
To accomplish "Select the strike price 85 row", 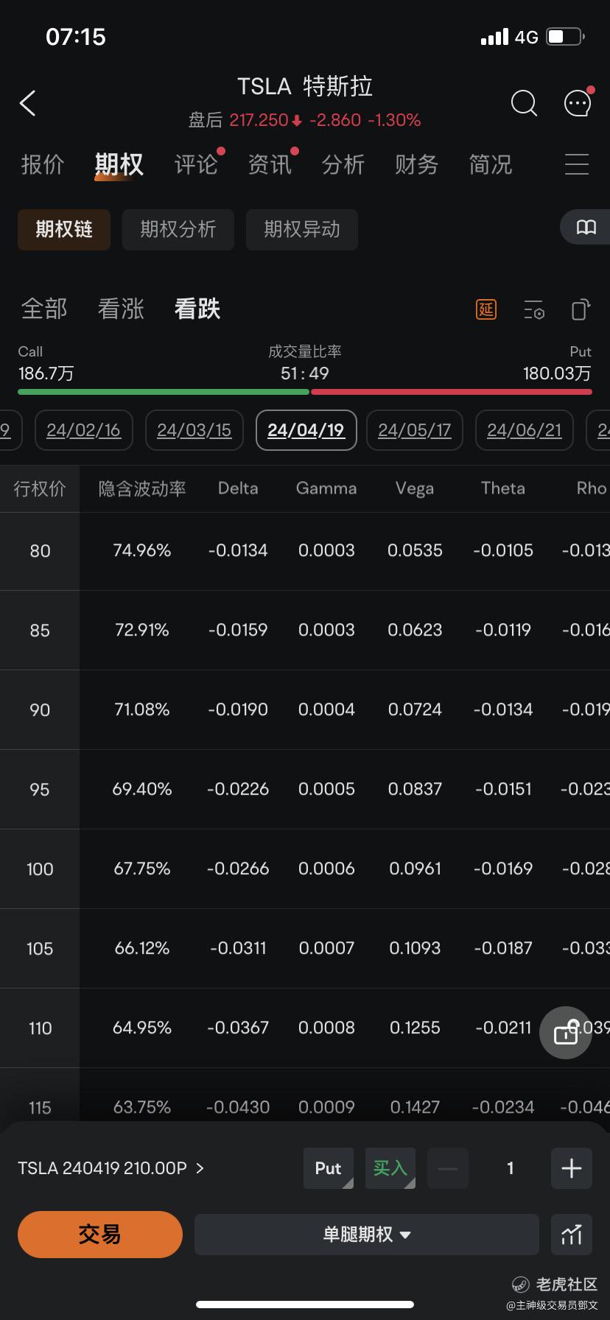I will 305,631.
